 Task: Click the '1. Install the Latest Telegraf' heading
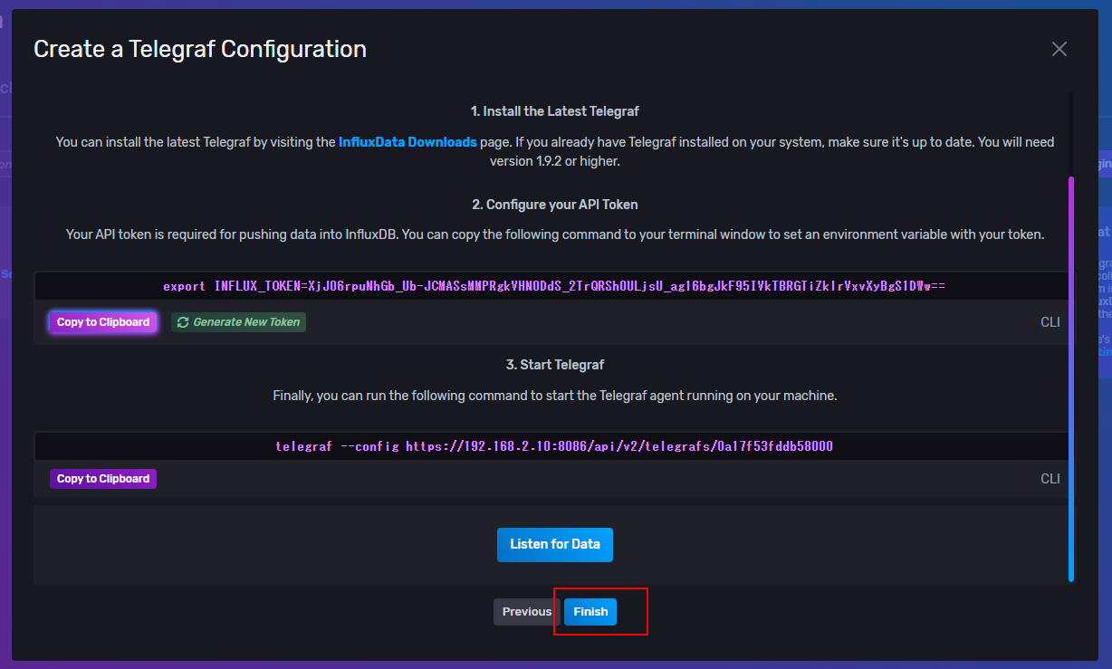pyautogui.click(x=555, y=111)
